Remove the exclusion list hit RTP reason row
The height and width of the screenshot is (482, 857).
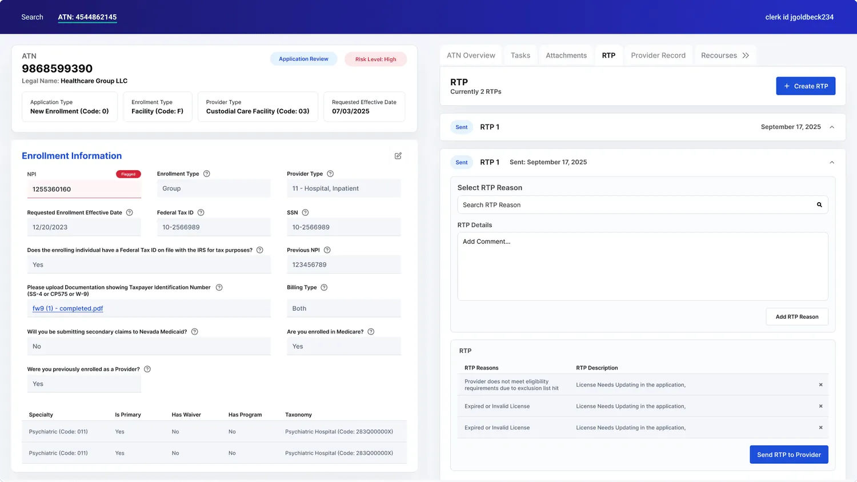pyautogui.click(x=821, y=385)
